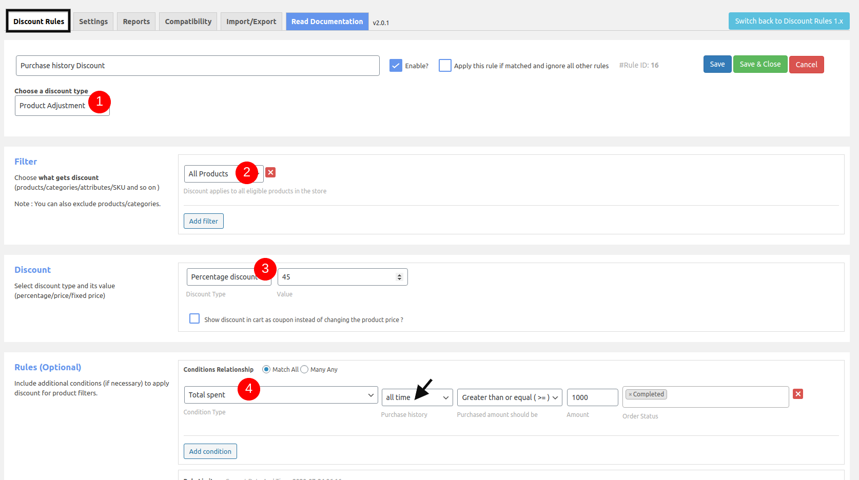Delete the Total spent condition row
The width and height of the screenshot is (859, 480).
pos(798,394)
